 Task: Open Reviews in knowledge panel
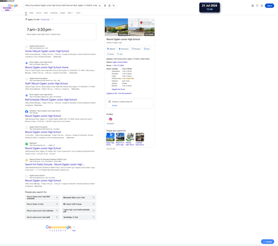coord(136,49)
